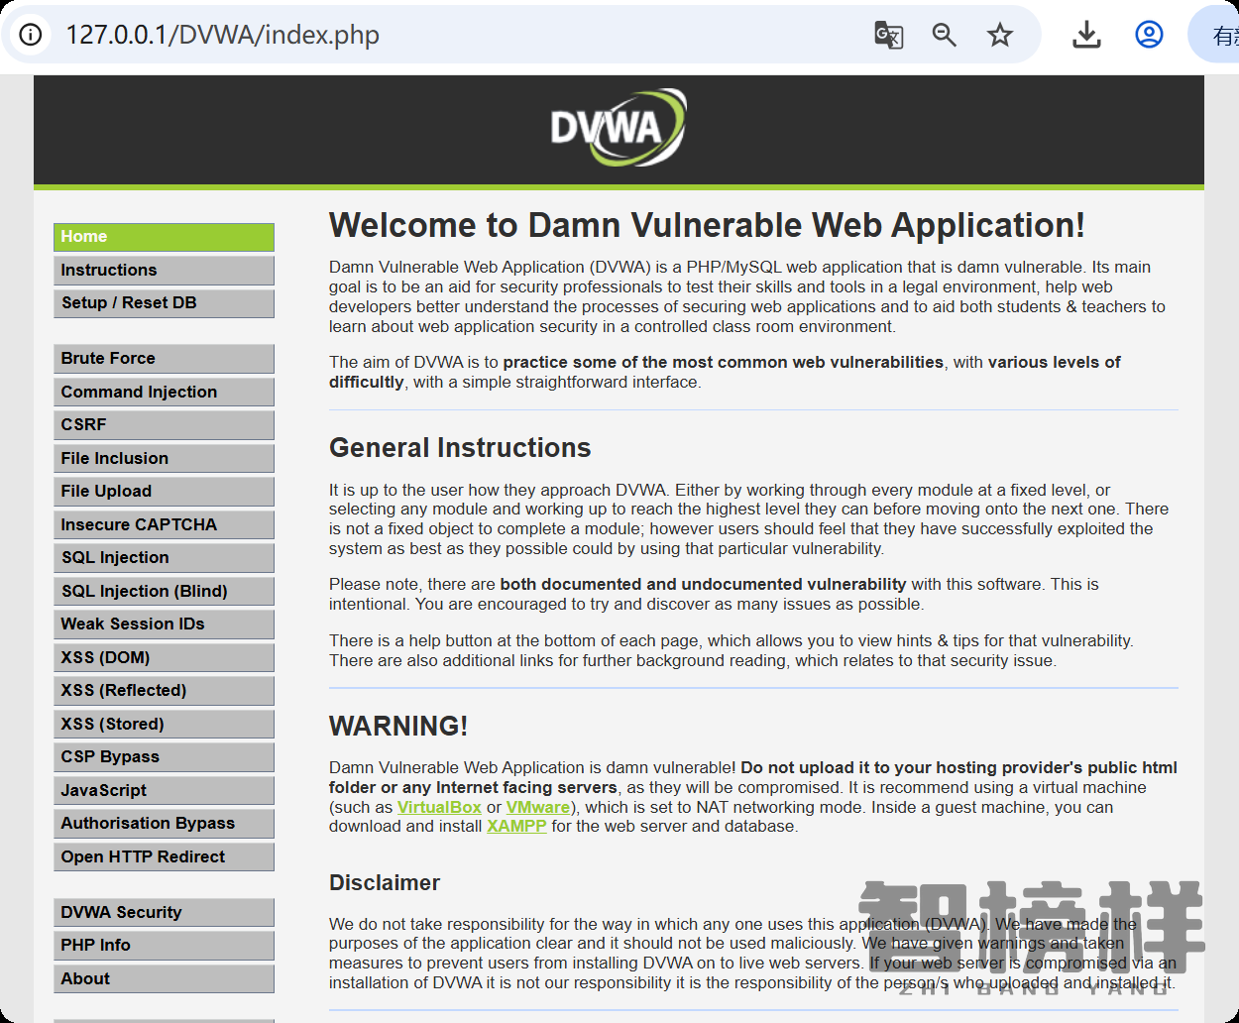
Task: Open the CSRF module
Action: coord(164,425)
